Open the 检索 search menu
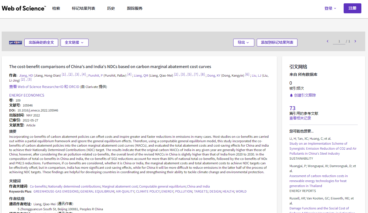 coord(56,8)
